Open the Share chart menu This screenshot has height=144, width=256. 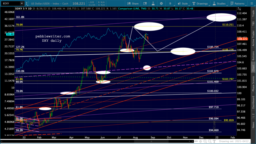(x=133, y=3)
